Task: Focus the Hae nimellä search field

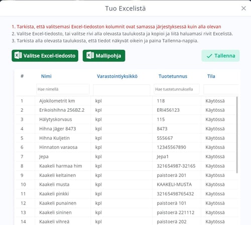Action: click(x=63, y=89)
